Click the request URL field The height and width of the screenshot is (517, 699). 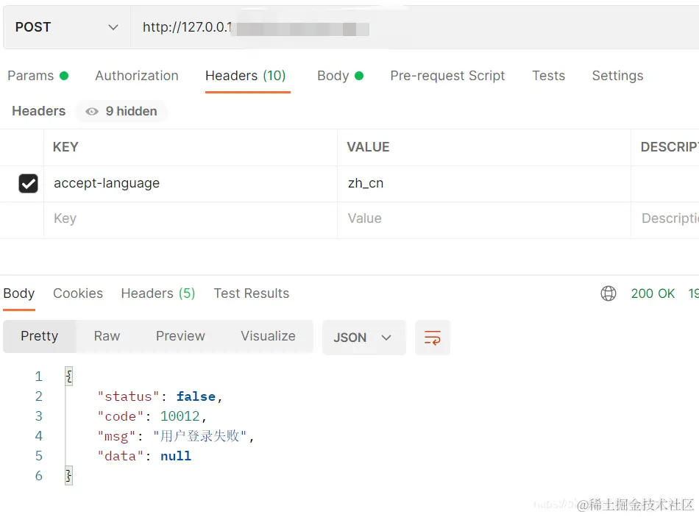coord(414,27)
